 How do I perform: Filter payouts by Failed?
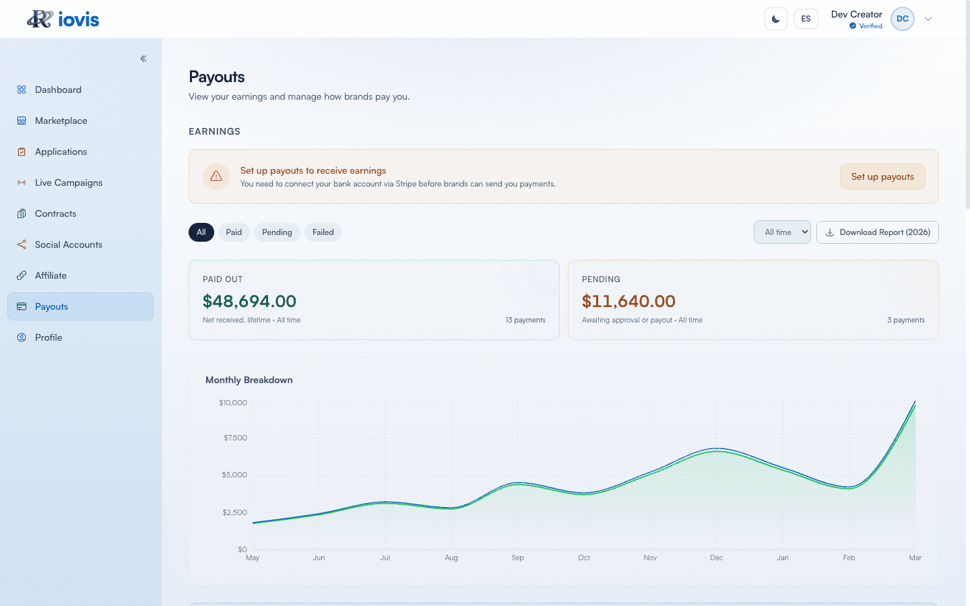(323, 232)
